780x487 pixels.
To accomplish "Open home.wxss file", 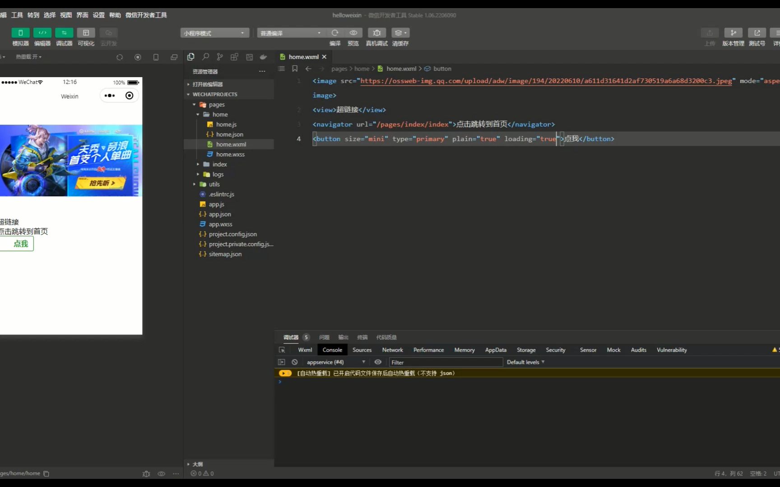I will (229, 154).
